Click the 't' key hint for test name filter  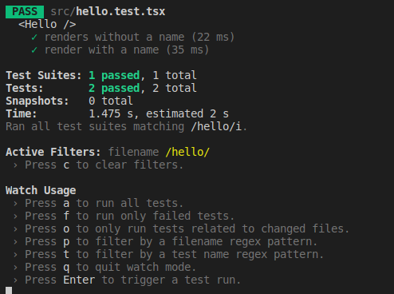coord(66,255)
